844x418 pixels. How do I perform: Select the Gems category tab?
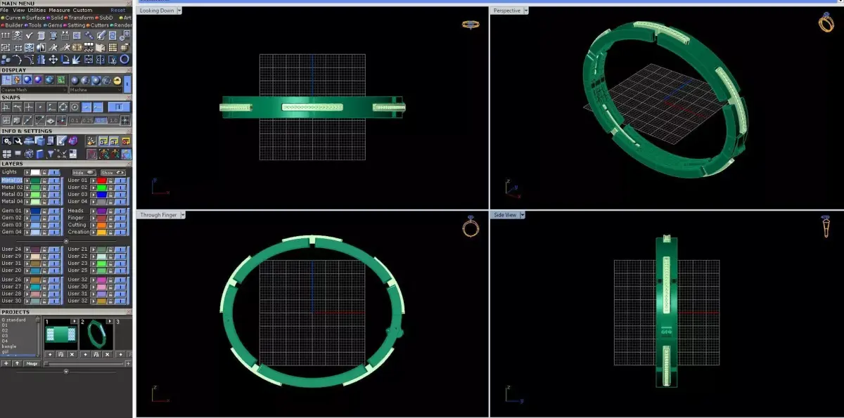click(53, 25)
